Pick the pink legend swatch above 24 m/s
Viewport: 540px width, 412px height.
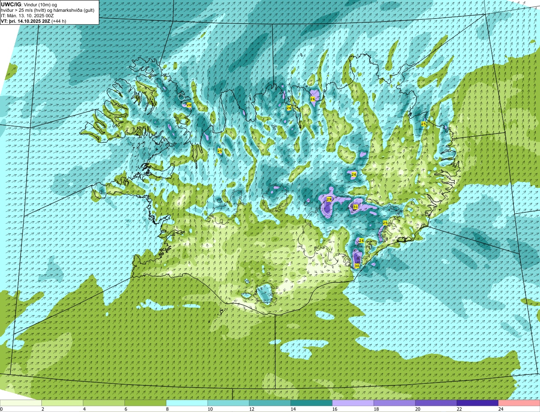click(x=519, y=403)
